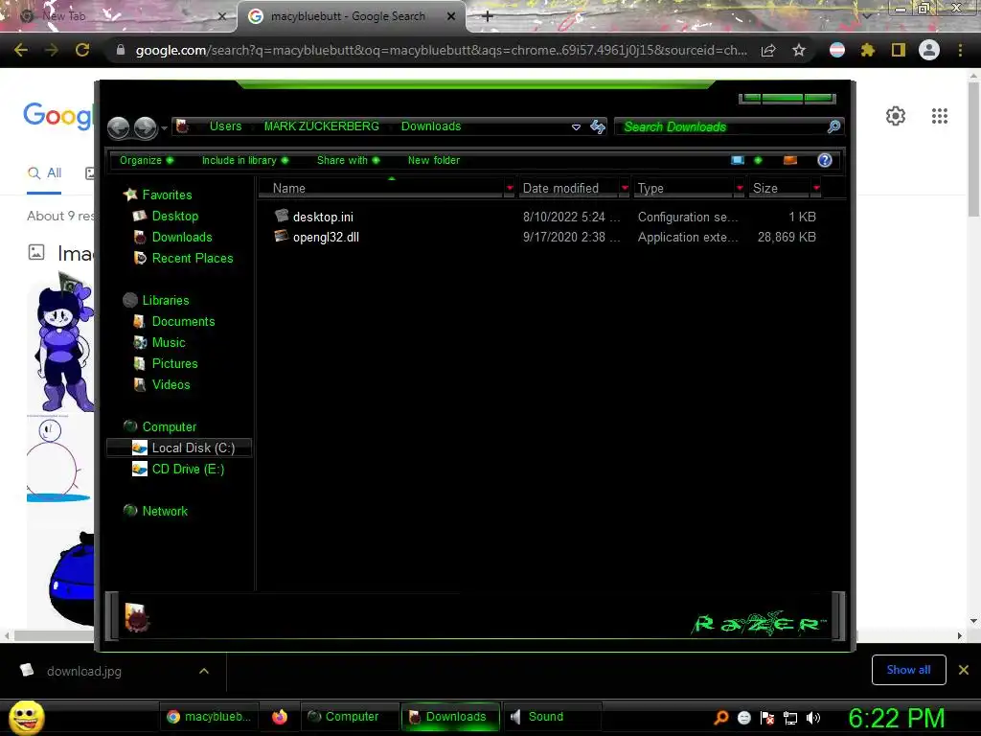Sort files by the Name column header
Image resolution: width=981 pixels, height=736 pixels.
[379, 189]
